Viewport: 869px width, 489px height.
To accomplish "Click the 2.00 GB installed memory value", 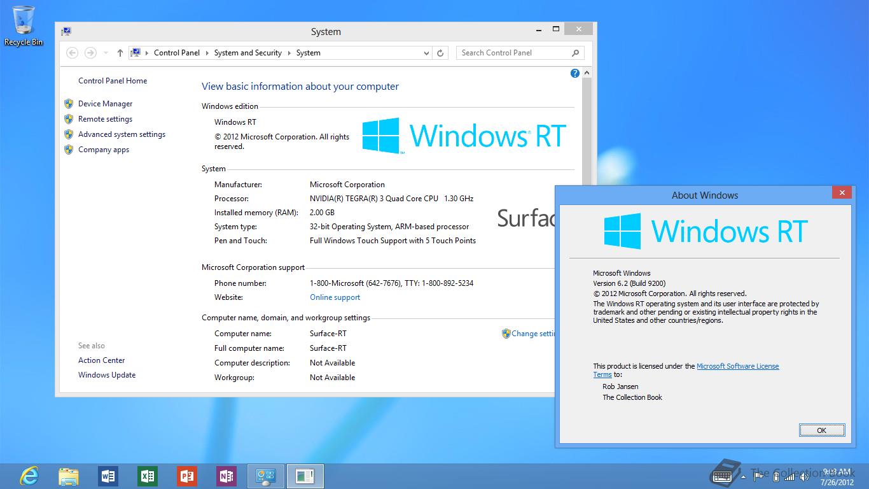I will coord(322,213).
